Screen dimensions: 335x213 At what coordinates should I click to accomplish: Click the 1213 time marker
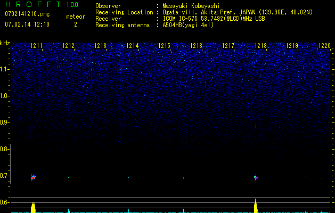coord(100,46)
